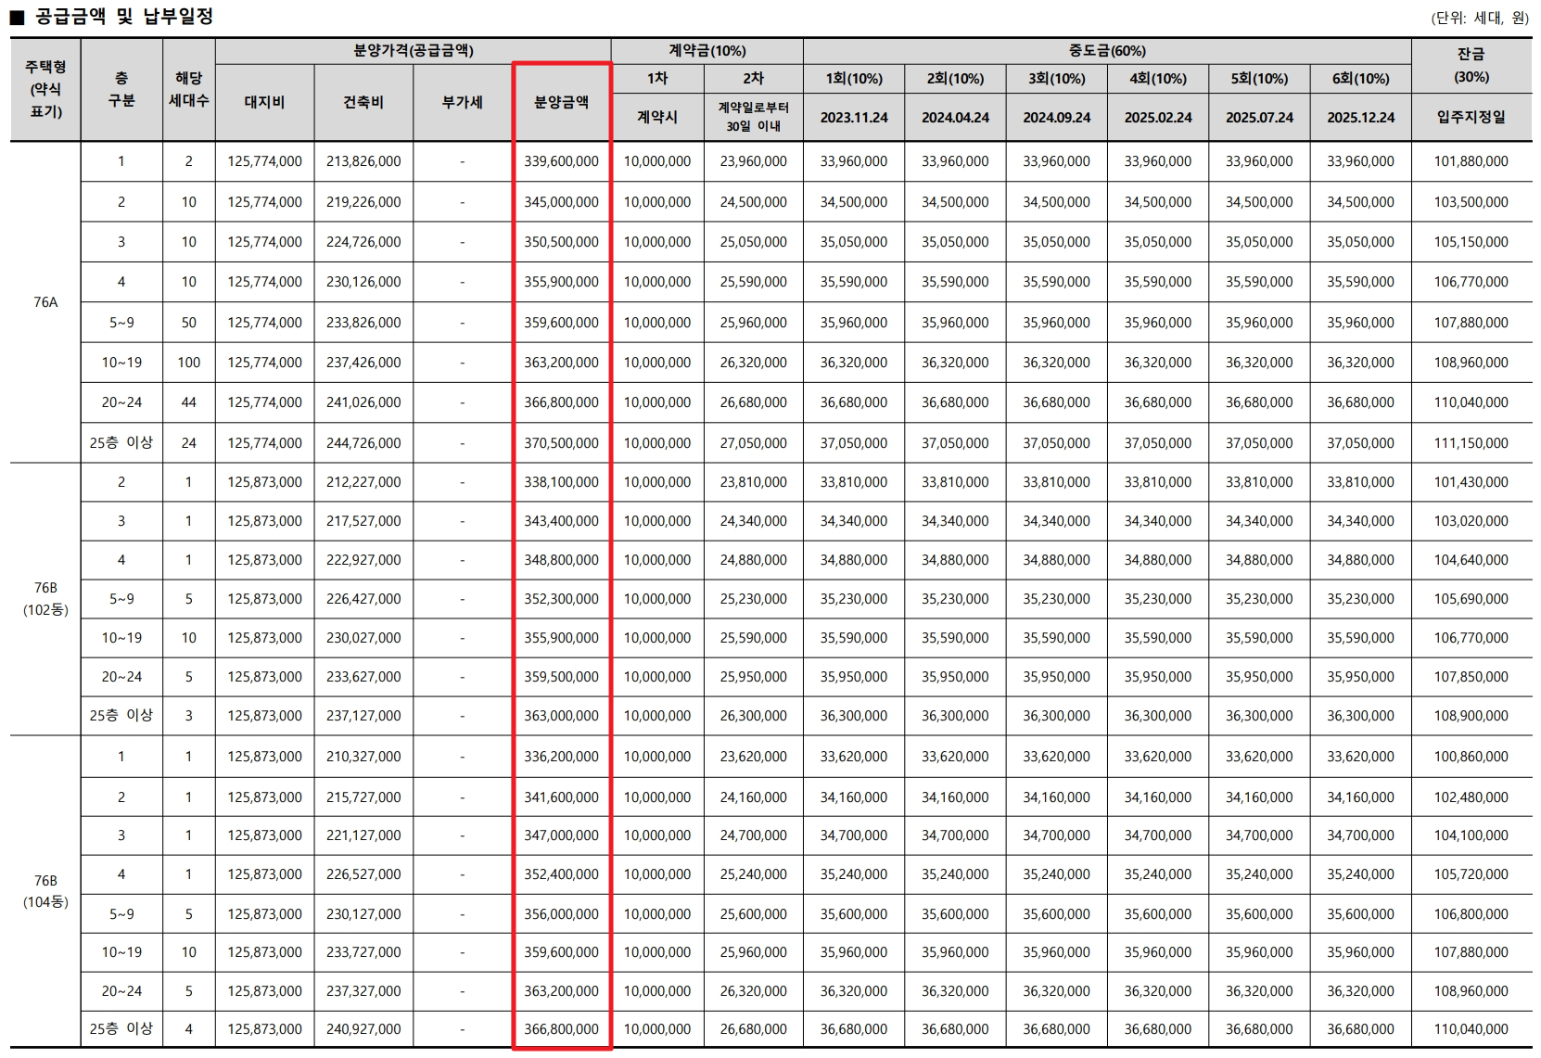1541x1058 pixels.
Task: Click the 111,150,000 잔금 value
Action: pos(1471,443)
